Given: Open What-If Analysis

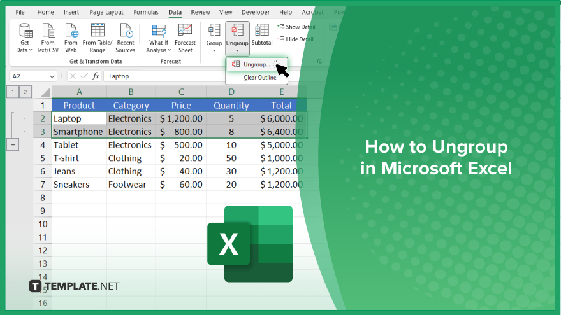Looking at the screenshot, I should point(159,38).
